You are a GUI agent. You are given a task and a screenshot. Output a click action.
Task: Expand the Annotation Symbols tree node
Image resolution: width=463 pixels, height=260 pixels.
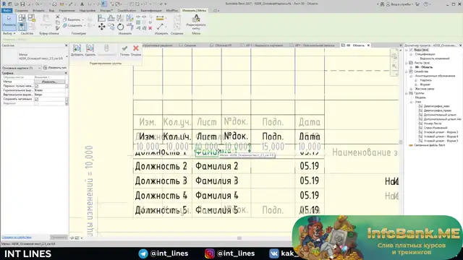[x=411, y=76]
